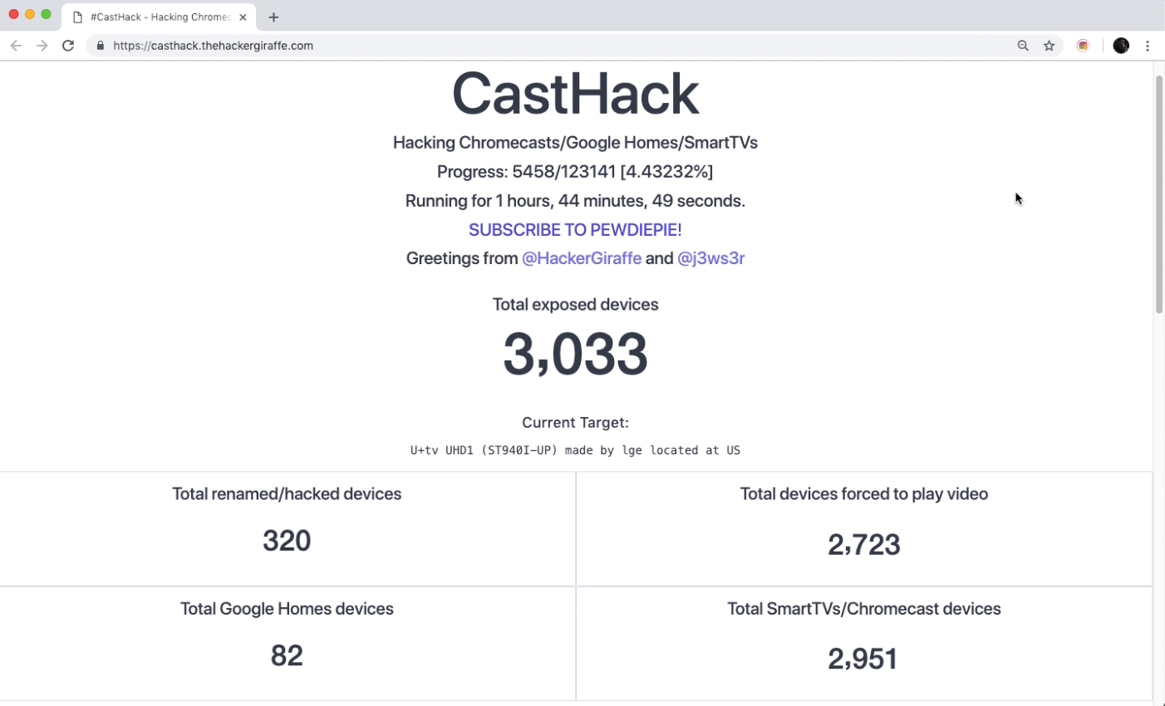
Task: Open the colorful browser extension icon
Action: coord(1083,46)
